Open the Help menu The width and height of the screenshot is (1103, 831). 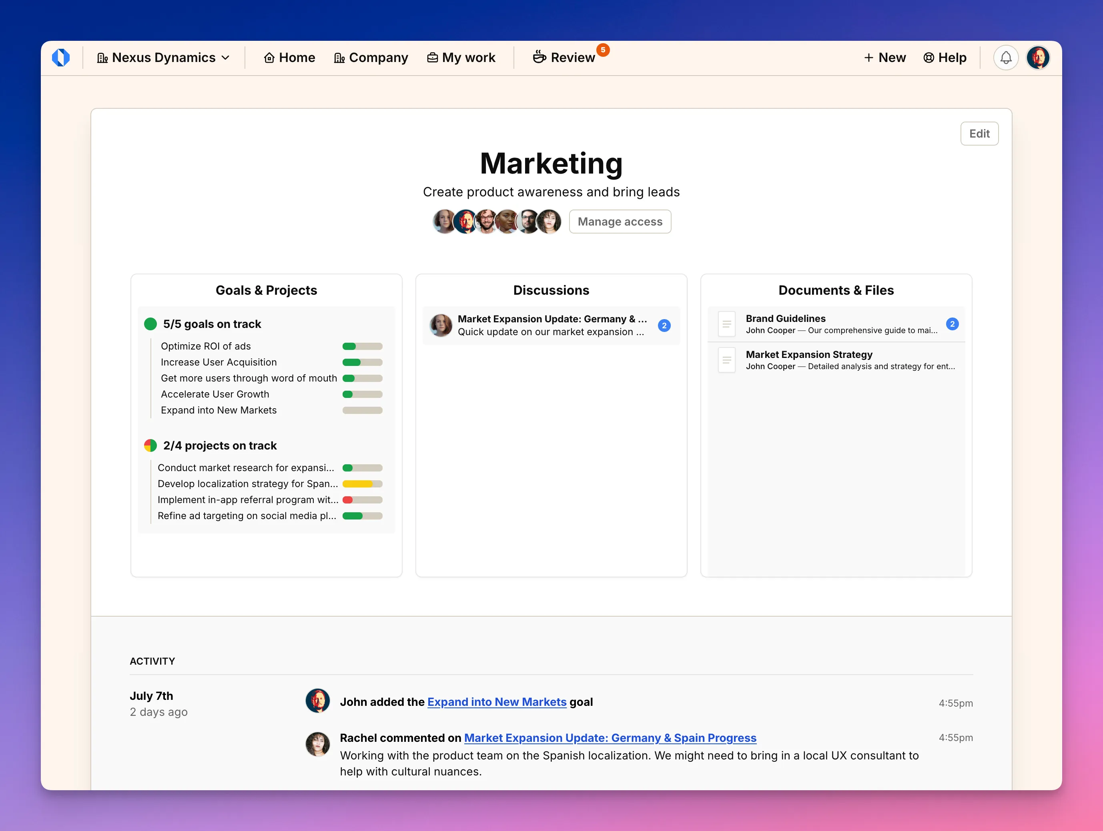tap(945, 57)
